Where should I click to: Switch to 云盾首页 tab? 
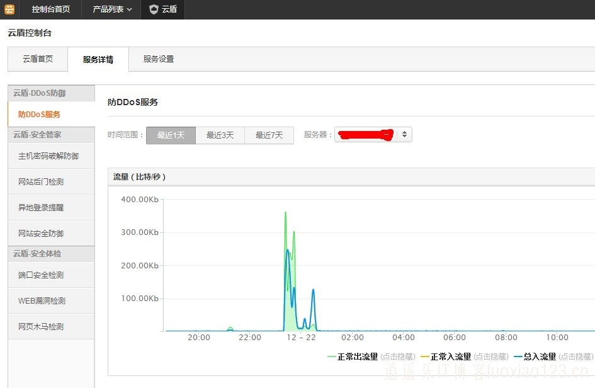point(38,59)
